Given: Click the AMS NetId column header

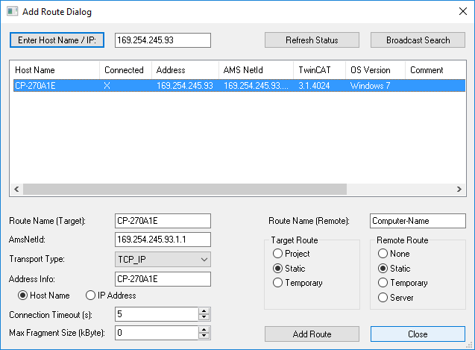Looking at the screenshot, I should pyautogui.click(x=256, y=70).
